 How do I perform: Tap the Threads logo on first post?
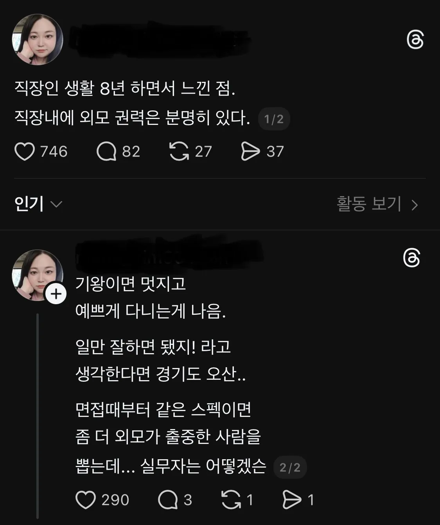pyautogui.click(x=415, y=40)
